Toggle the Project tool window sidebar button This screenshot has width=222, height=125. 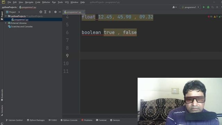pos(2,16)
